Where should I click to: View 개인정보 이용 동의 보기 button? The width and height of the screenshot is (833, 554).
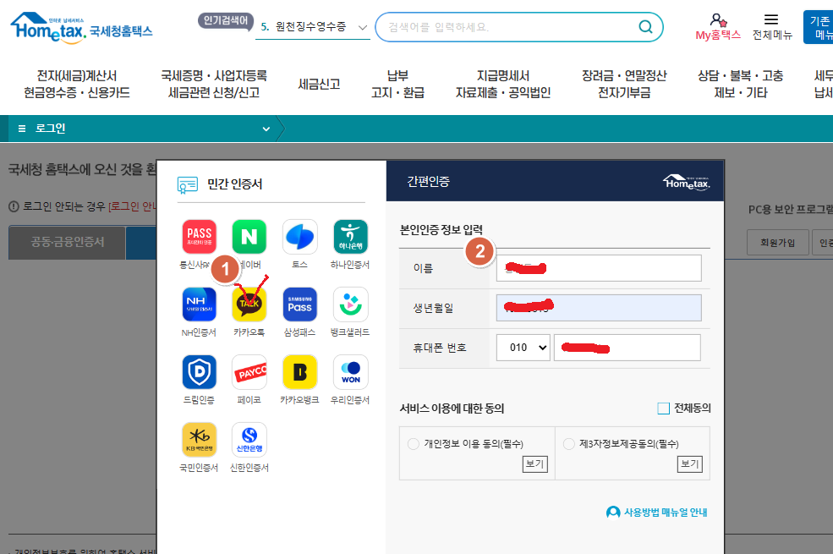[x=535, y=463]
